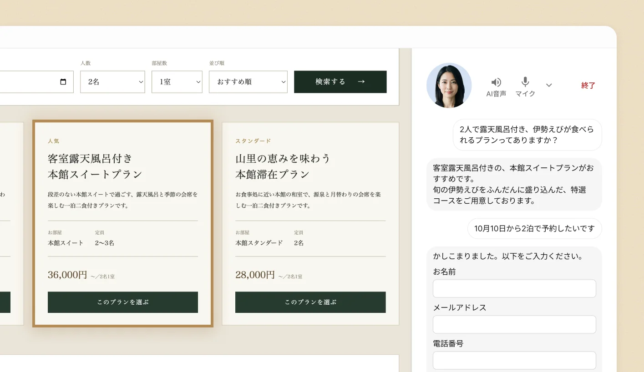
Task: Click the 36,000円 price
Action: 67,275
